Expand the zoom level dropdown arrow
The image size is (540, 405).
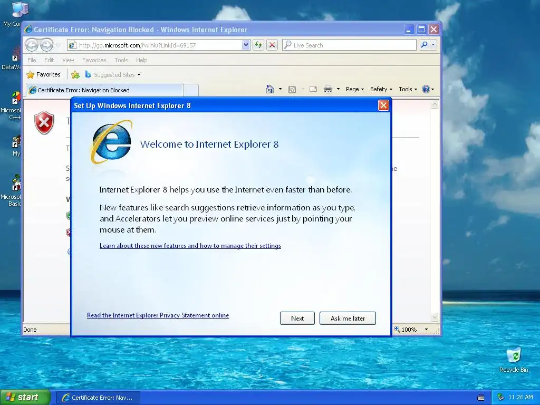coord(426,330)
